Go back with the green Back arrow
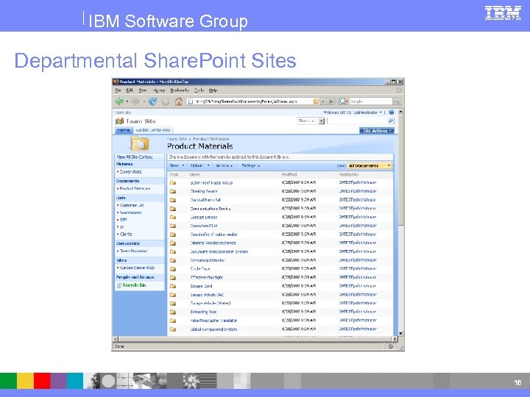 click(x=119, y=101)
